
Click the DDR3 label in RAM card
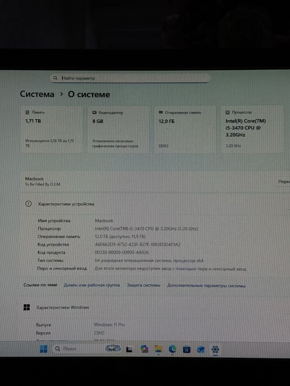coord(164,146)
